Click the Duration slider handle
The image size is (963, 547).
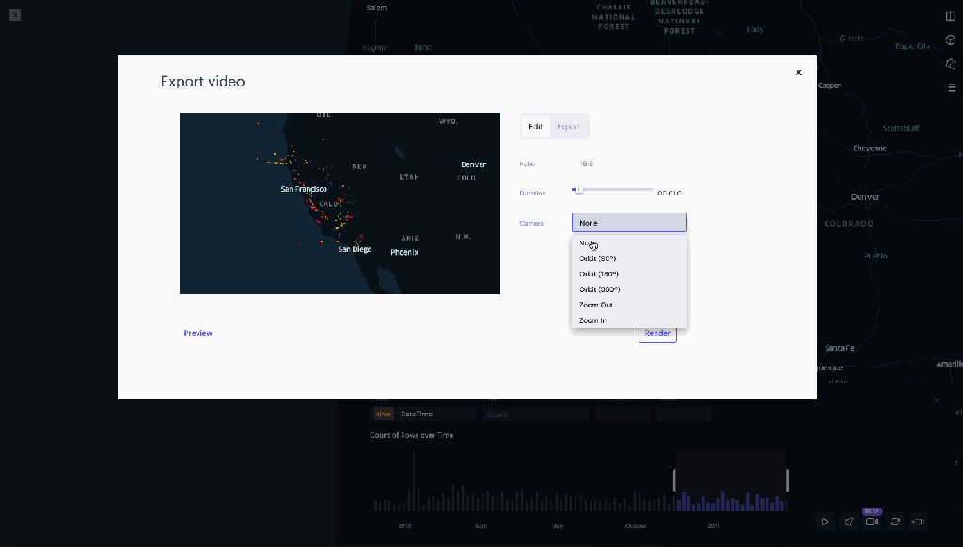578,190
